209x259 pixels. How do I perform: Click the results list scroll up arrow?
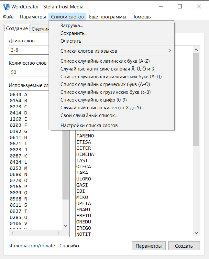[x=196, y=50]
